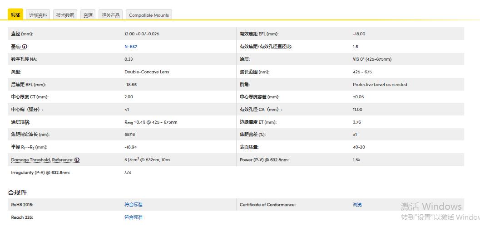Click the Double-Concave Lens type value

click(x=147, y=72)
